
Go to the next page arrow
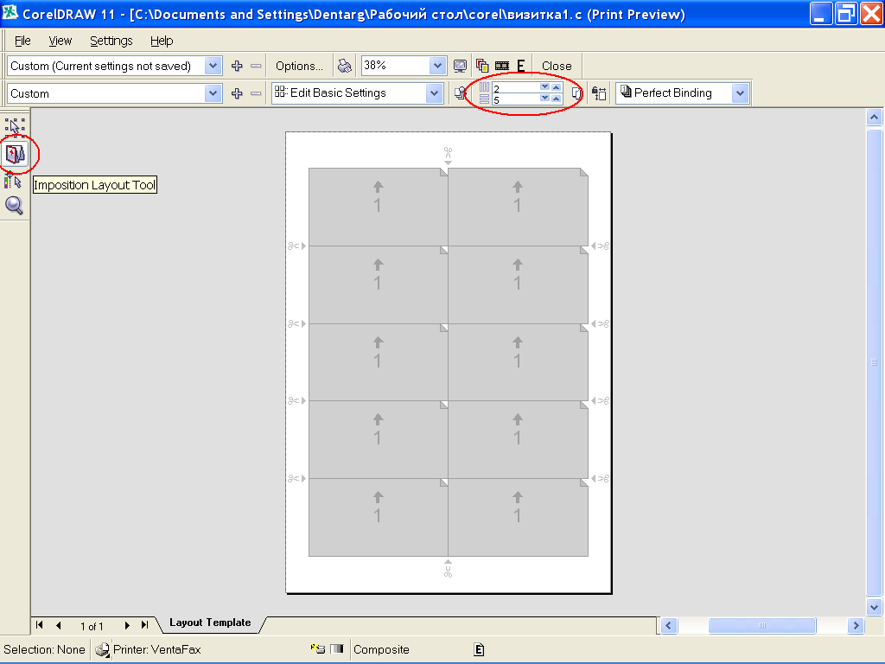pyautogui.click(x=127, y=625)
